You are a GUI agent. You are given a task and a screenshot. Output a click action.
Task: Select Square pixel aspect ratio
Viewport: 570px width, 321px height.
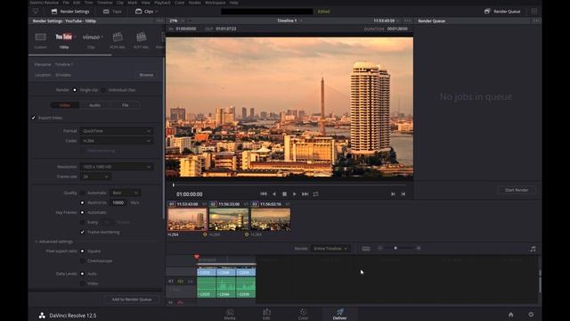pyautogui.click(x=82, y=251)
